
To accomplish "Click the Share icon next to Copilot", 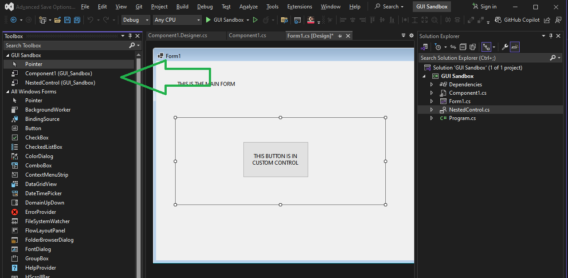I will (547, 20).
